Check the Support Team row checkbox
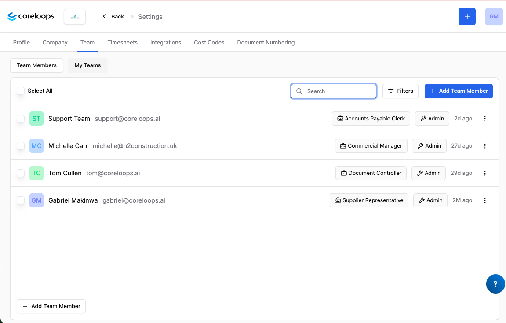This screenshot has height=323, width=506. tap(21, 118)
